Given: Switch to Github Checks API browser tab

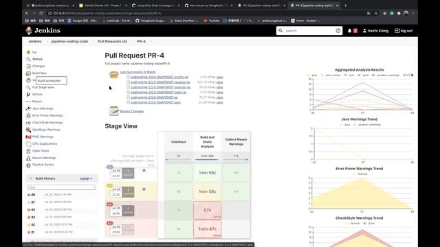Looking at the screenshot, I should pos(102,5).
